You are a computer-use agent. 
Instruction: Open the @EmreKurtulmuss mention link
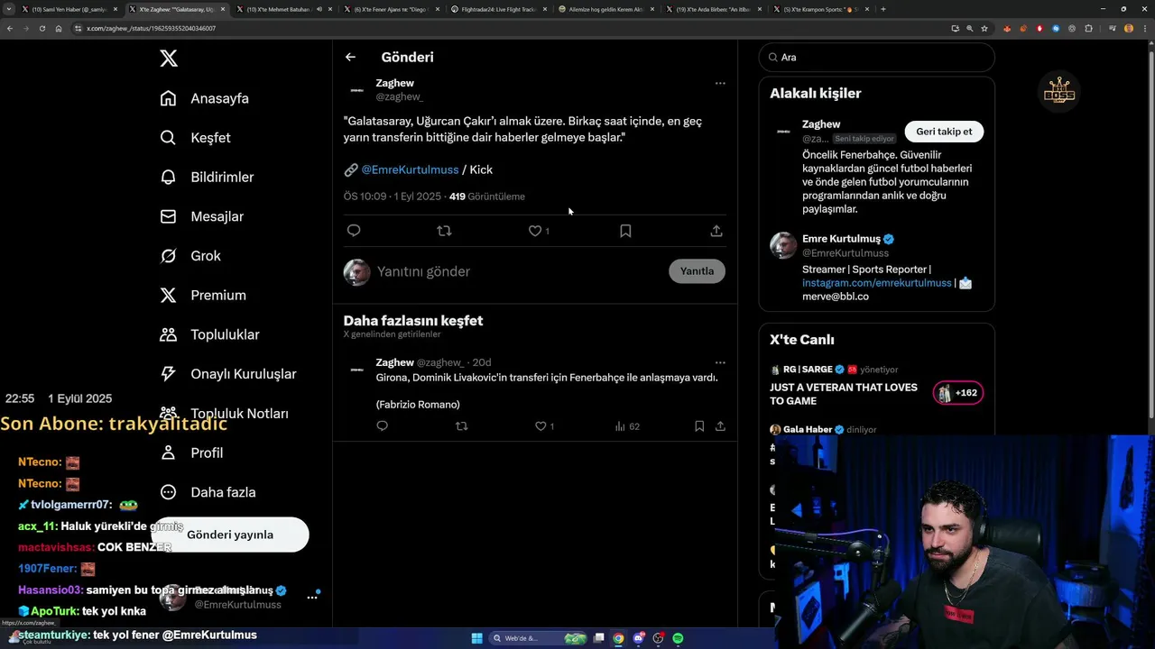pos(410,169)
